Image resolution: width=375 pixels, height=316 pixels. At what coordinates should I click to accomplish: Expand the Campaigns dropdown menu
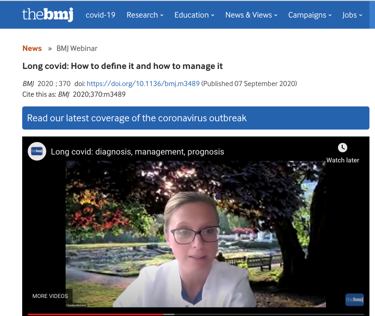coord(310,15)
